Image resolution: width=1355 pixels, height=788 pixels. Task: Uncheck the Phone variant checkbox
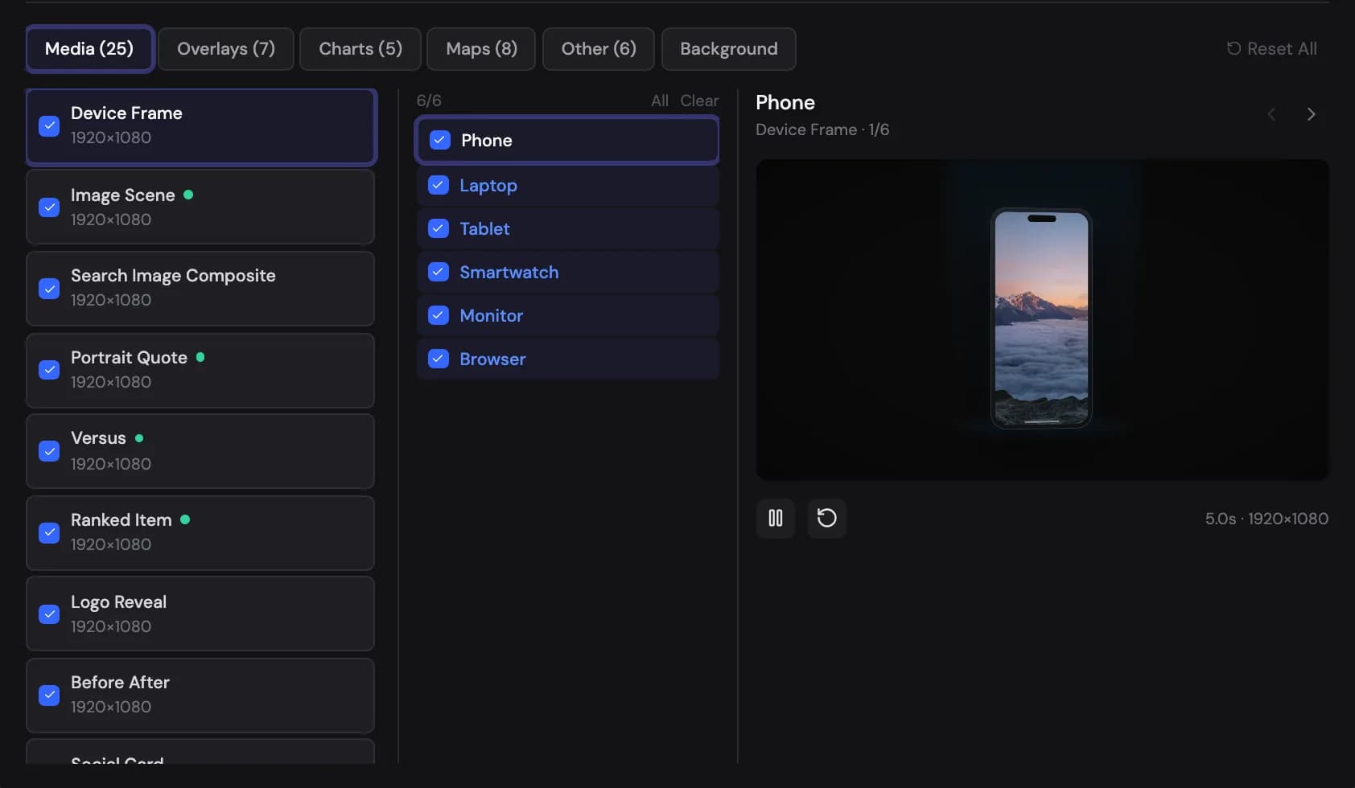pos(439,140)
